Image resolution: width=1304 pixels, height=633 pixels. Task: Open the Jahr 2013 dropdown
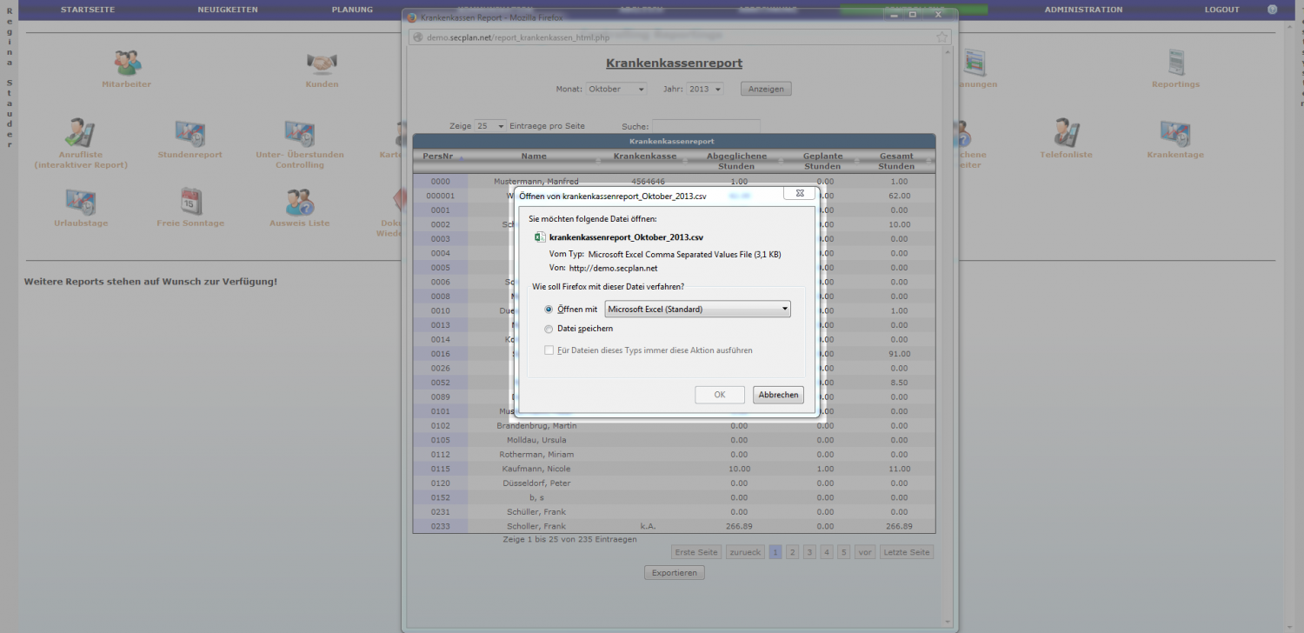[x=705, y=89]
